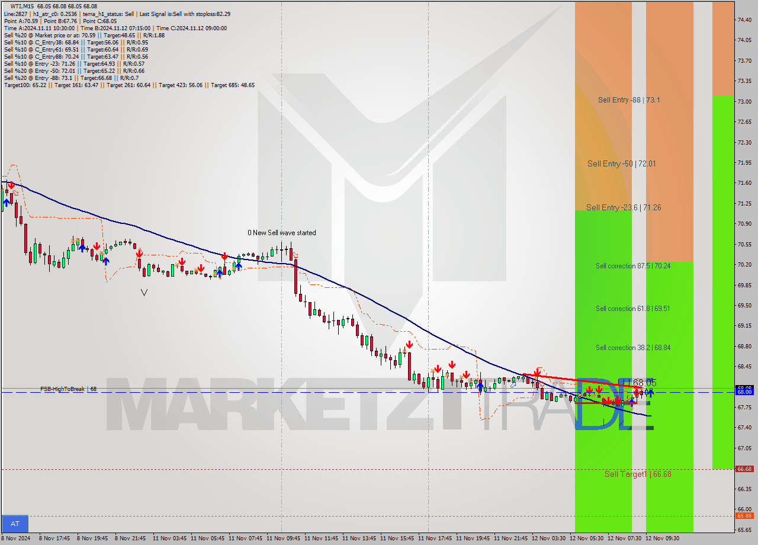Click the "Sell %10 @ Entry -23: 71.26" line
This screenshot has height=545, width=758.
74,63
